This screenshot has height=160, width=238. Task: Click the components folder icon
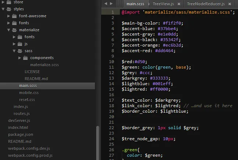25,58
